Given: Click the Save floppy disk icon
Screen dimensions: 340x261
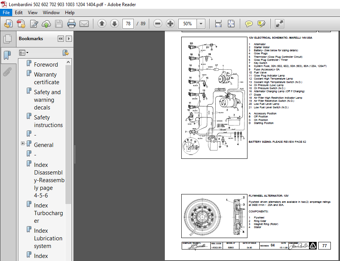Looking at the screenshot, I should tap(59, 24).
